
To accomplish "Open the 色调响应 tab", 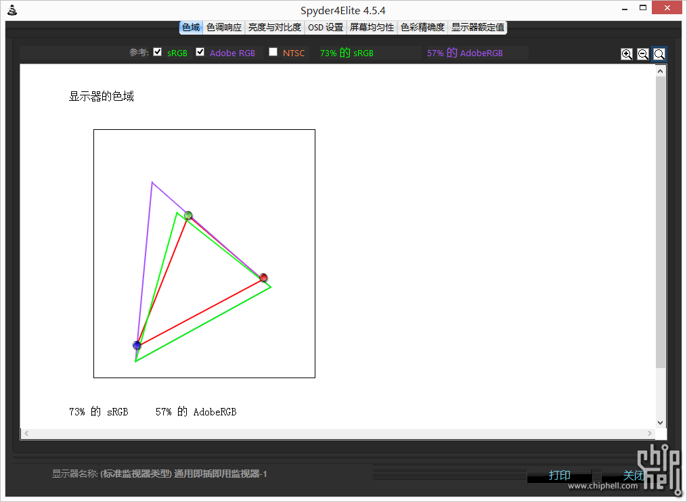I will [224, 27].
